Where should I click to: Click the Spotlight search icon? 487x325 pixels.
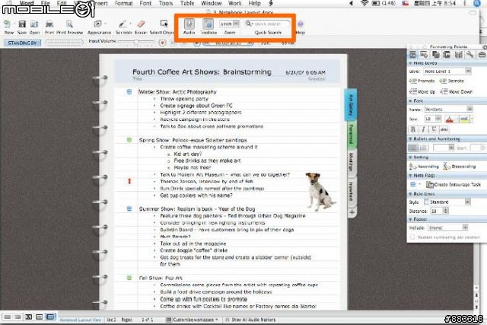pyautogui.click(x=477, y=3)
